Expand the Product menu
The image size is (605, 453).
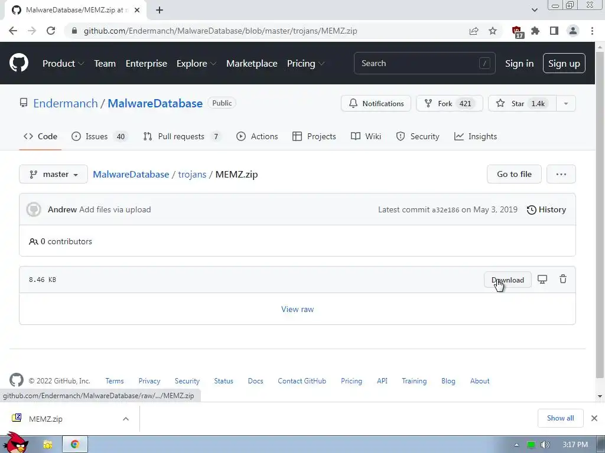point(63,63)
